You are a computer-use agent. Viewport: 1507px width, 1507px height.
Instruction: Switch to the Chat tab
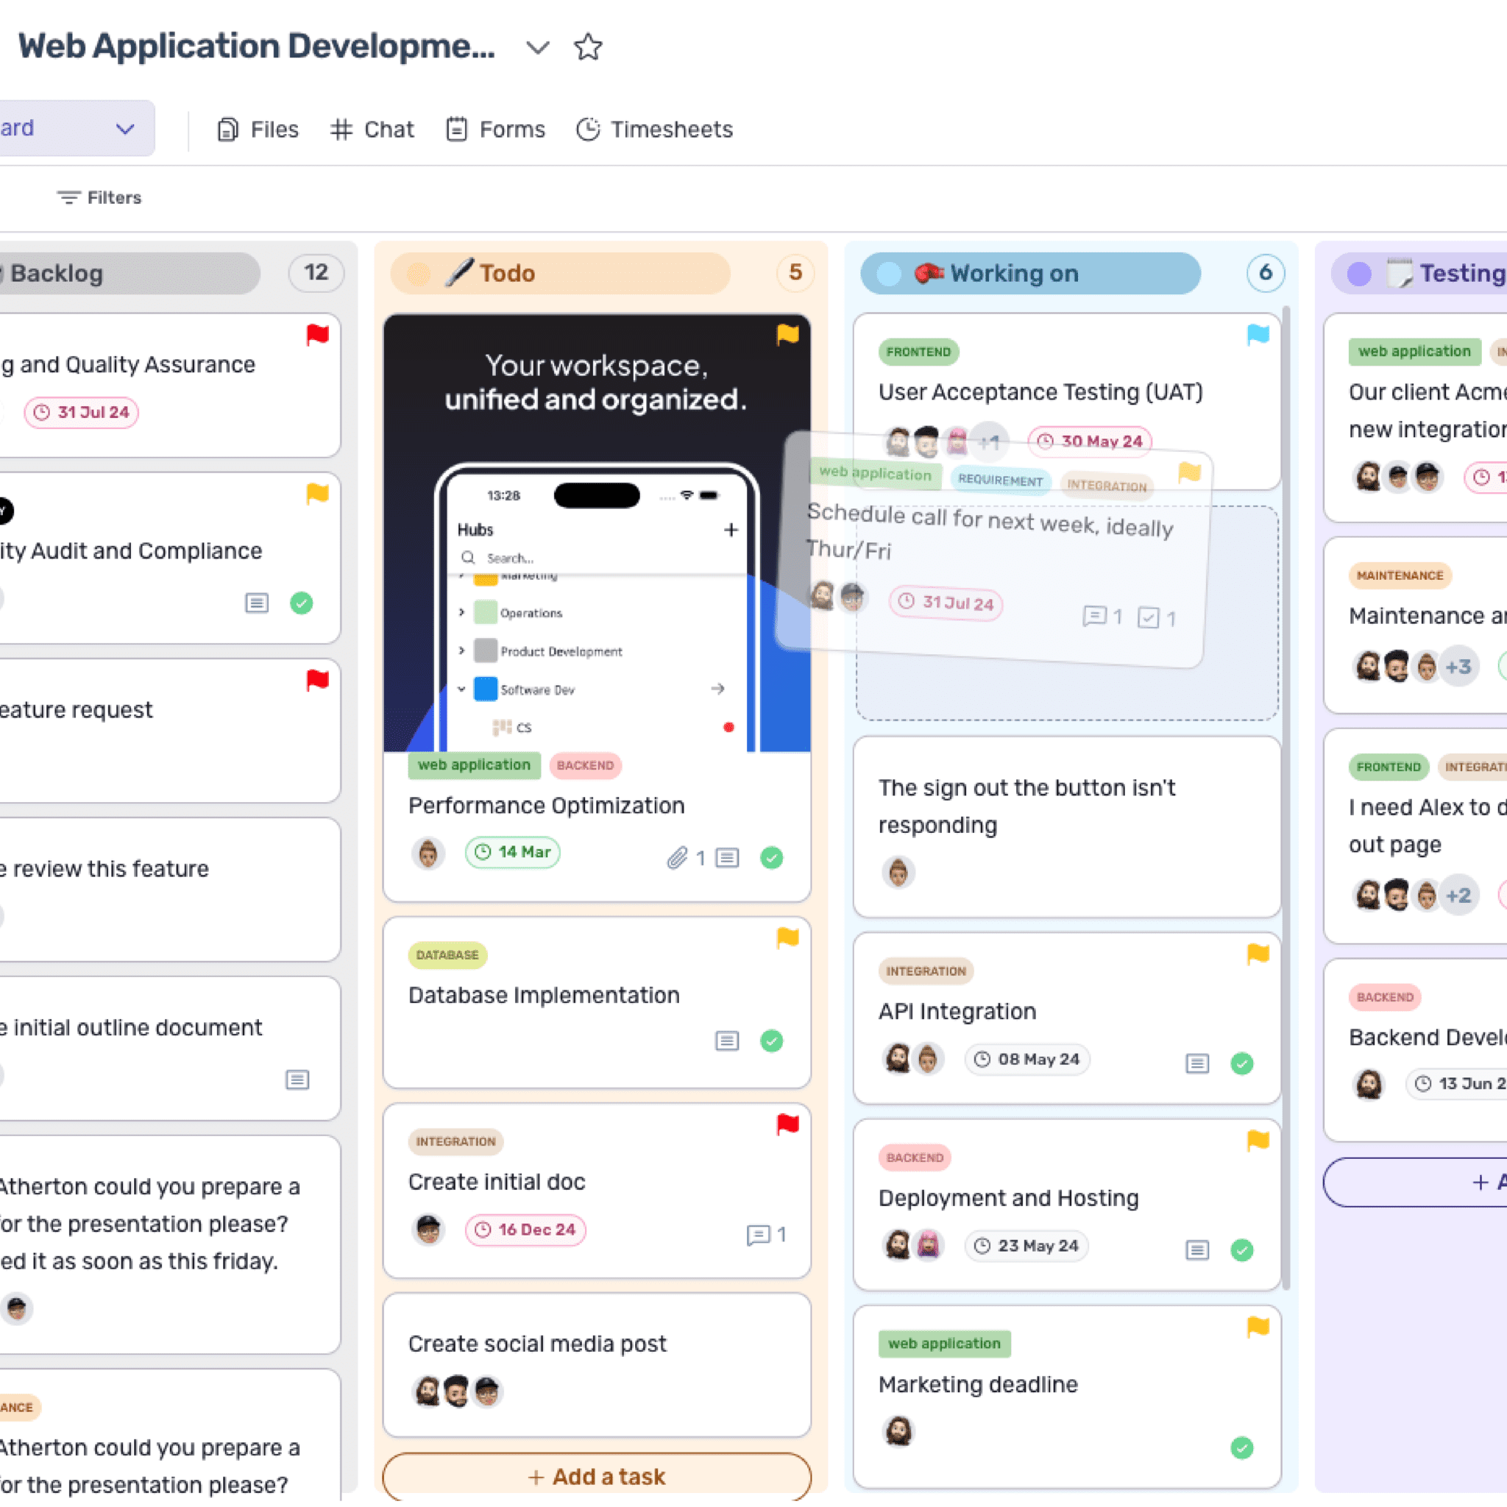click(372, 129)
